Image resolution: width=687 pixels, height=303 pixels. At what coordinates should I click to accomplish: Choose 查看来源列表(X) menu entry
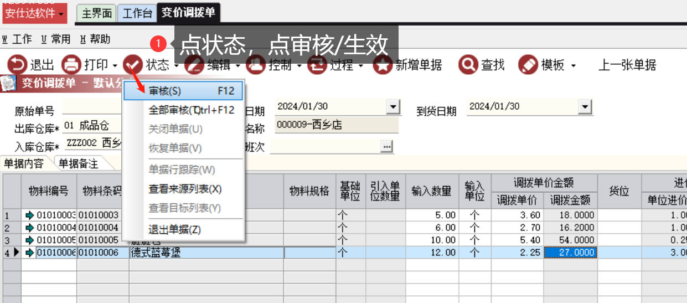(183, 189)
